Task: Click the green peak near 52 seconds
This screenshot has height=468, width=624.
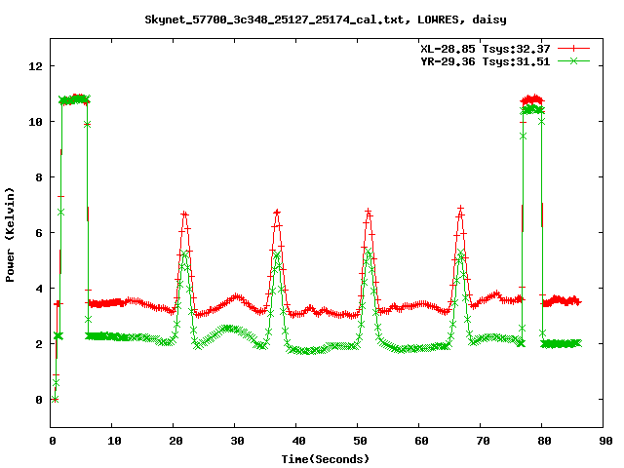Action: pyautogui.click(x=369, y=252)
